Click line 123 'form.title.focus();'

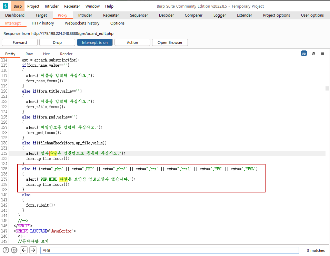46,107
